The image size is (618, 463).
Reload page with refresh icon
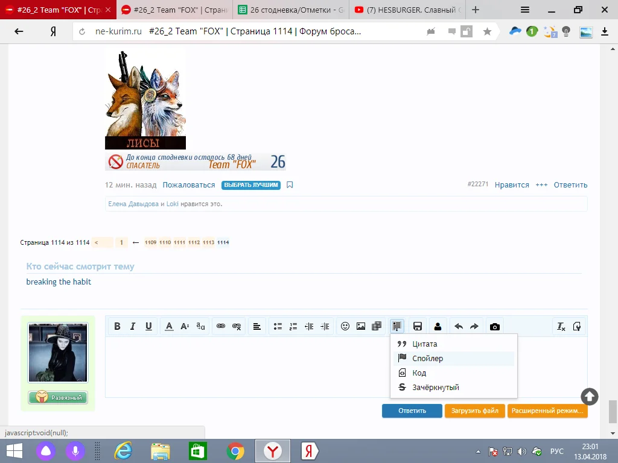[82, 31]
